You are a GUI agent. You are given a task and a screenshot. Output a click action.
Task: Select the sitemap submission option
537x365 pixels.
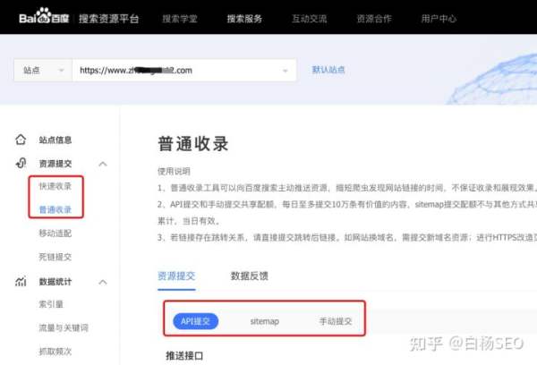point(264,321)
